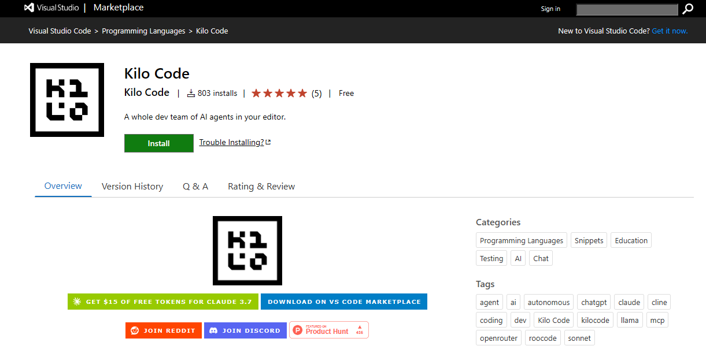Click the Kilo Code breadcrumb item

pos(212,31)
